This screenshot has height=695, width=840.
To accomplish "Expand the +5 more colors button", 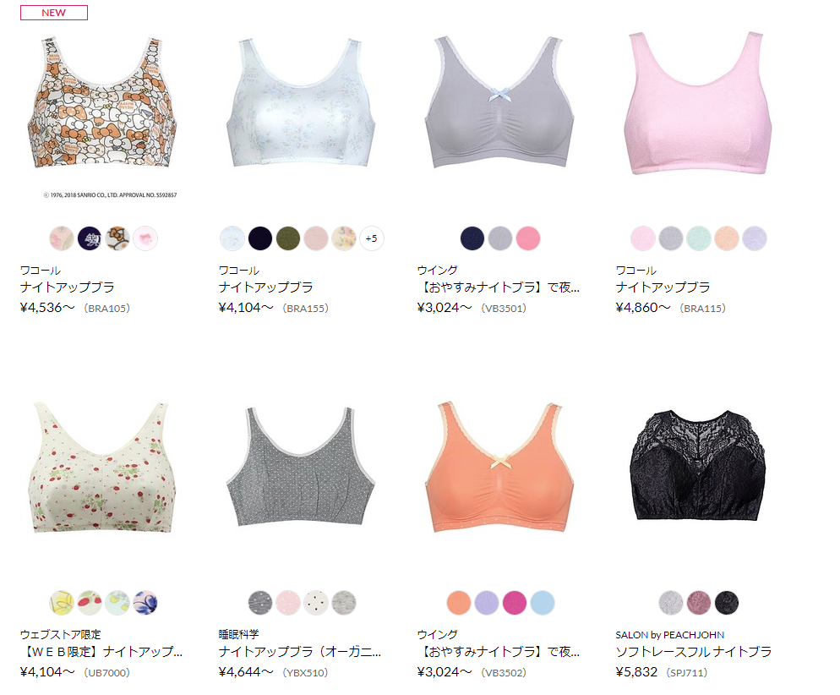I will [x=372, y=238].
